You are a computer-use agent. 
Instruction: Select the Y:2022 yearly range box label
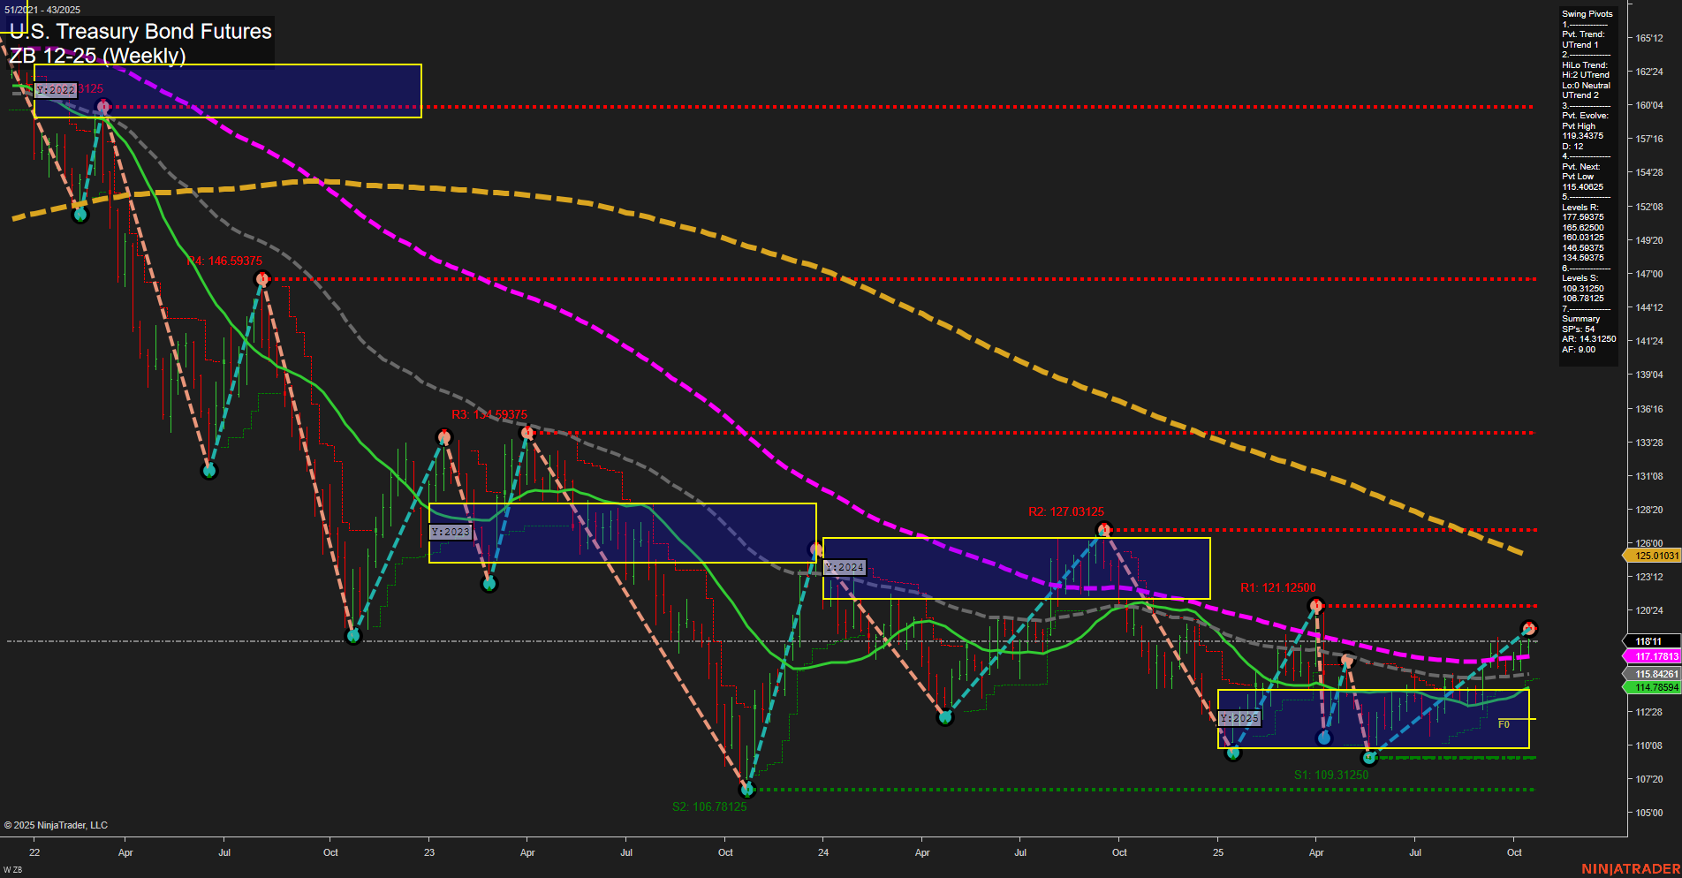[55, 89]
